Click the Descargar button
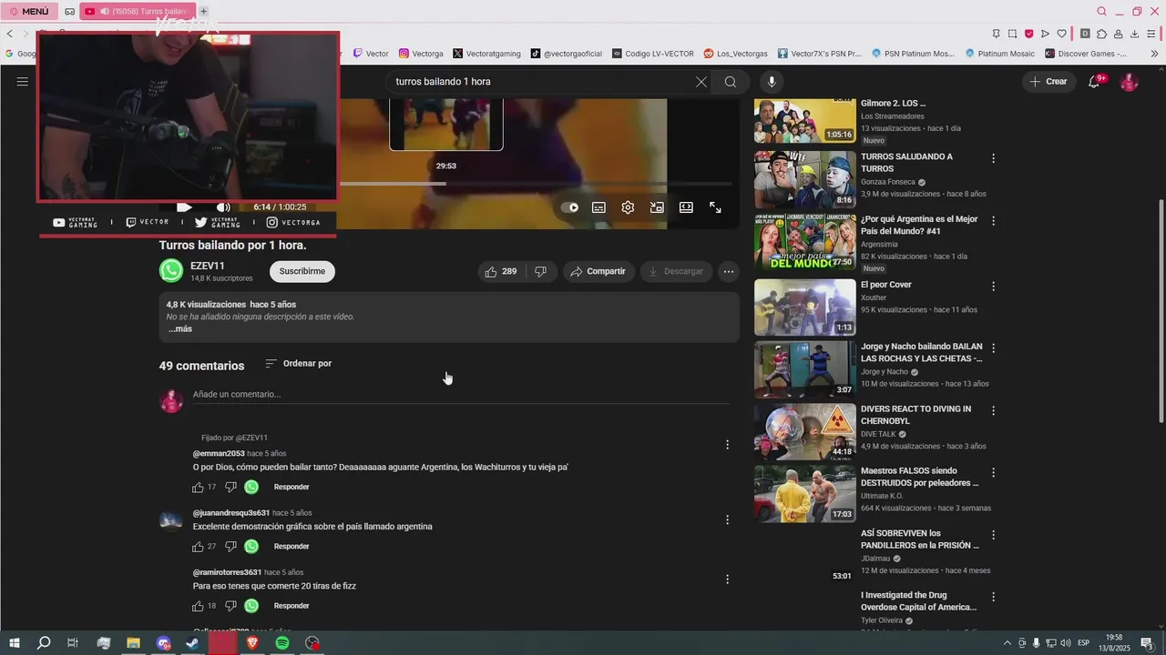Image resolution: width=1166 pixels, height=655 pixels. coord(675,271)
